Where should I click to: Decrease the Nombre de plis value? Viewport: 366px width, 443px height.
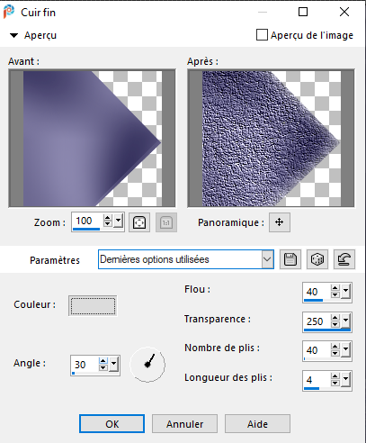[x=335, y=353]
